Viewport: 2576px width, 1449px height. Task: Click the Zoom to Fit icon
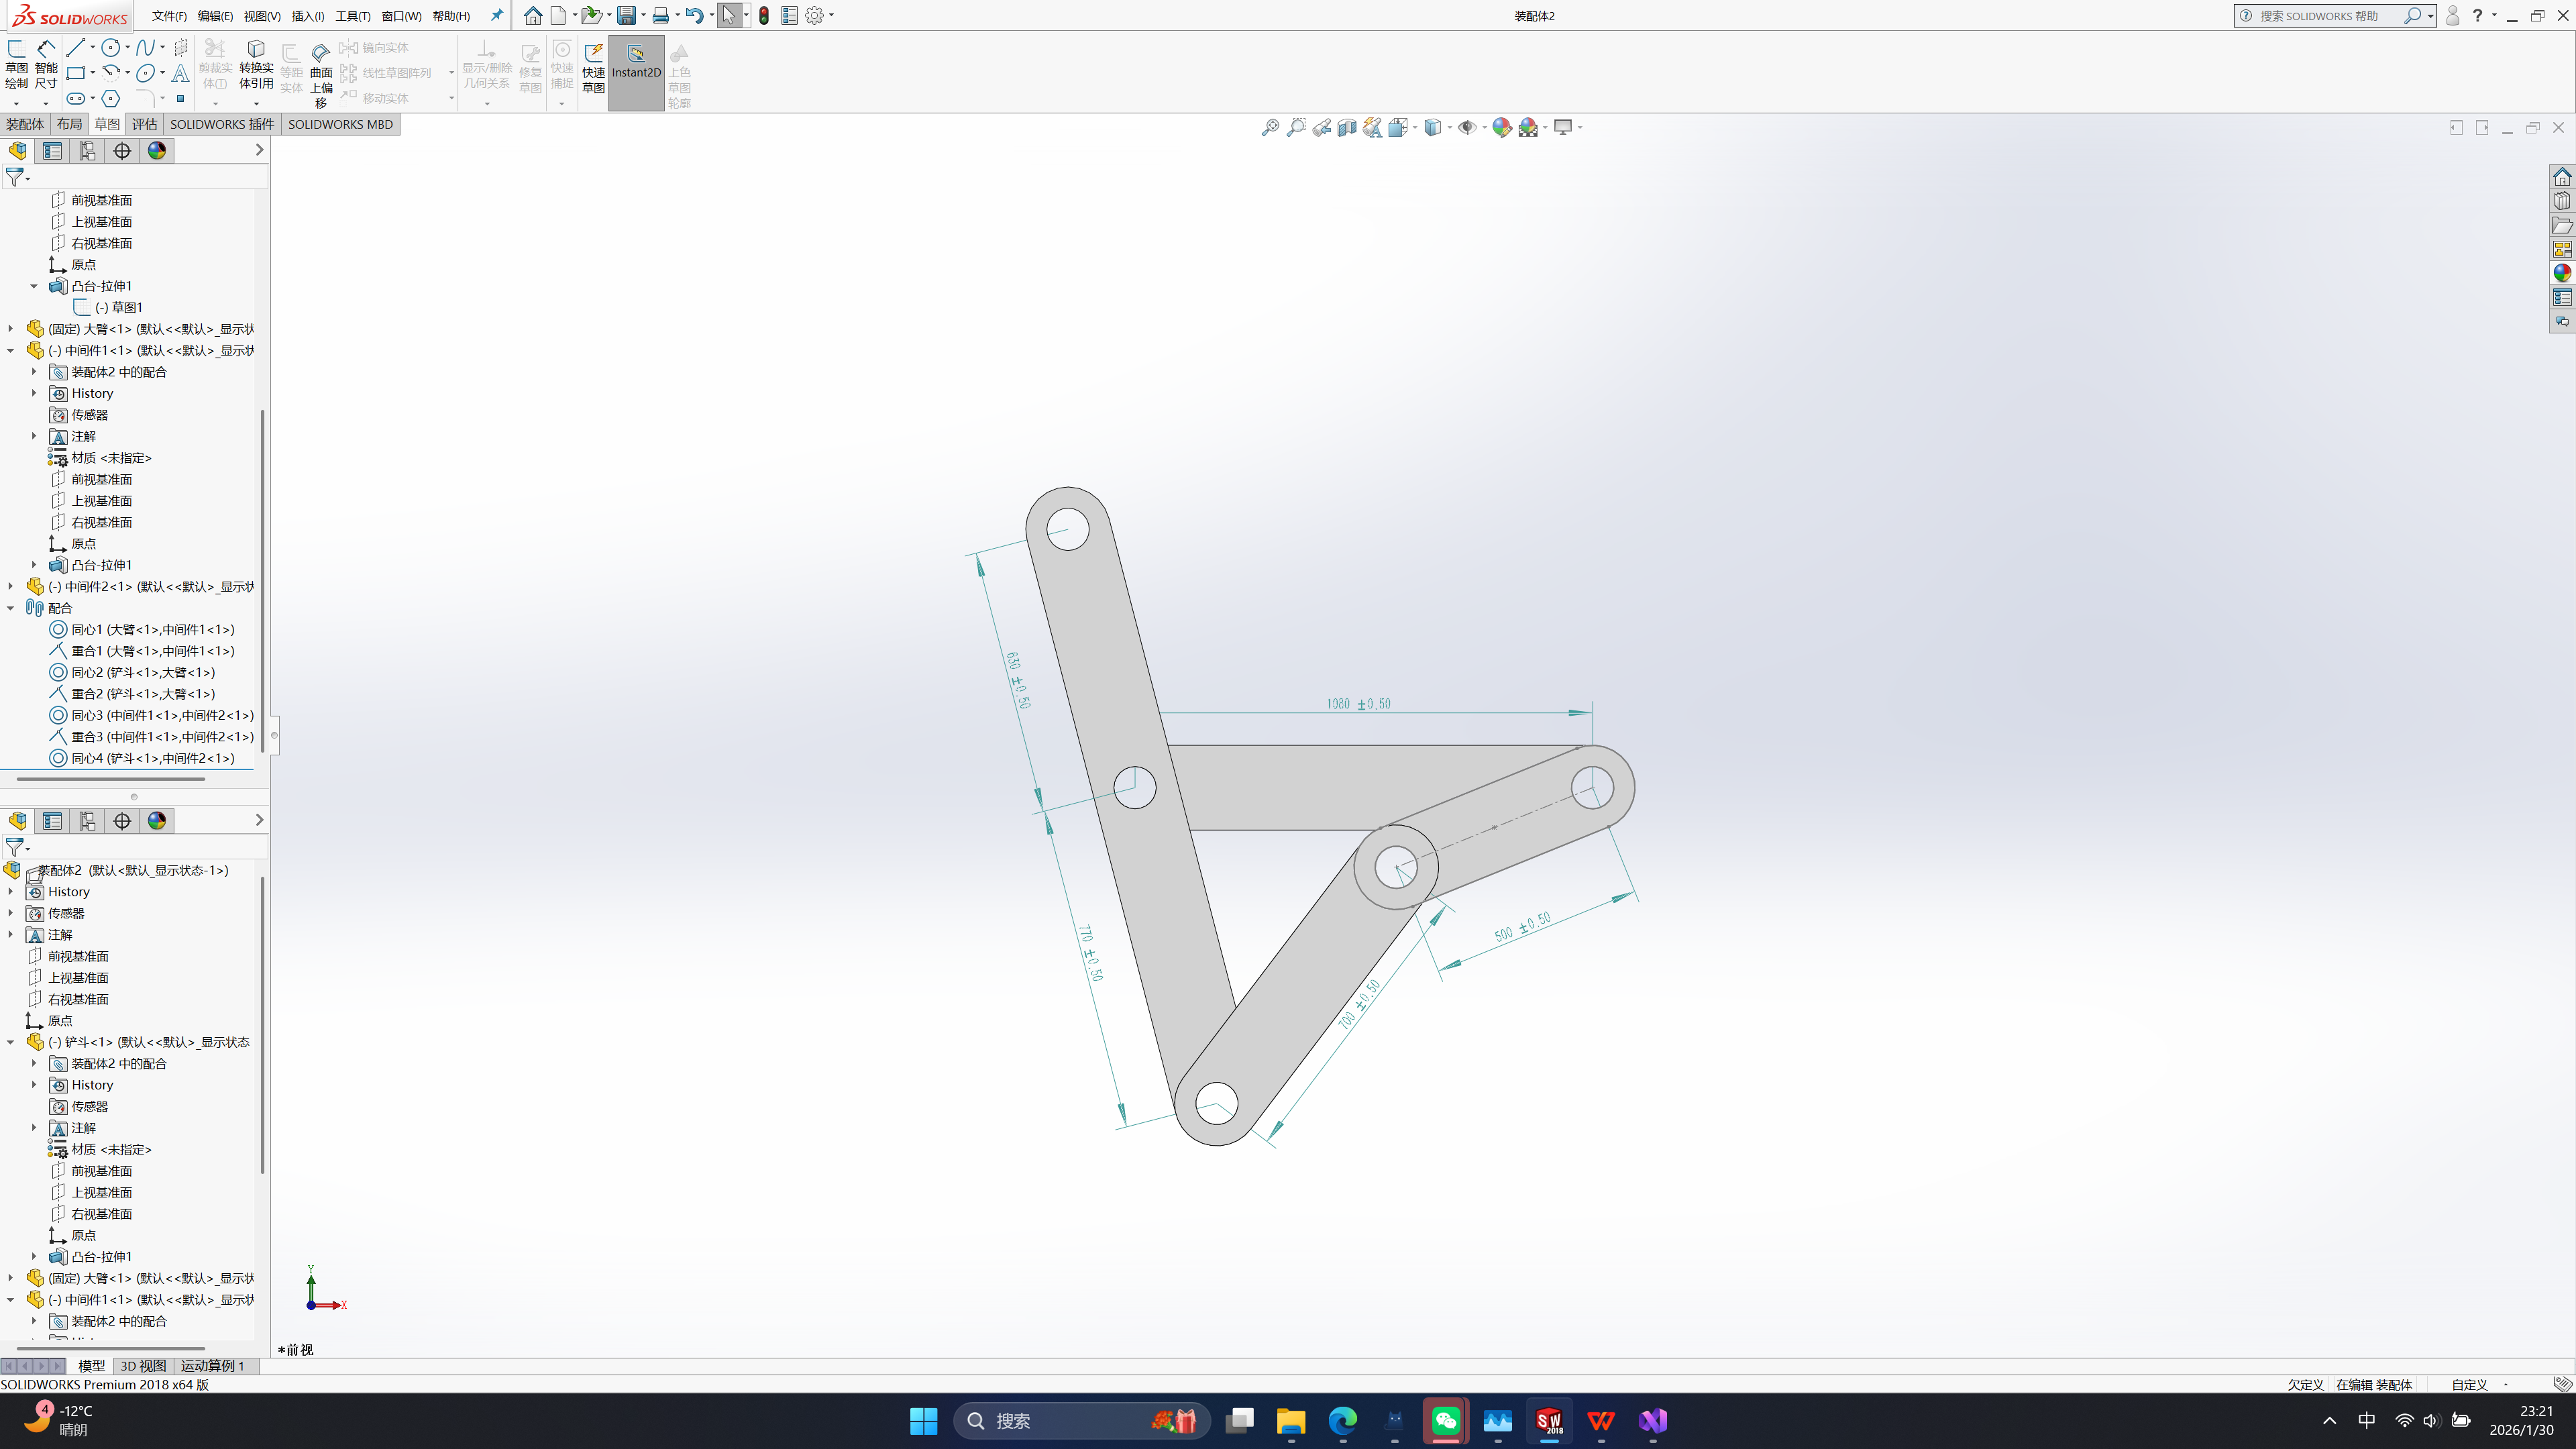(1270, 127)
